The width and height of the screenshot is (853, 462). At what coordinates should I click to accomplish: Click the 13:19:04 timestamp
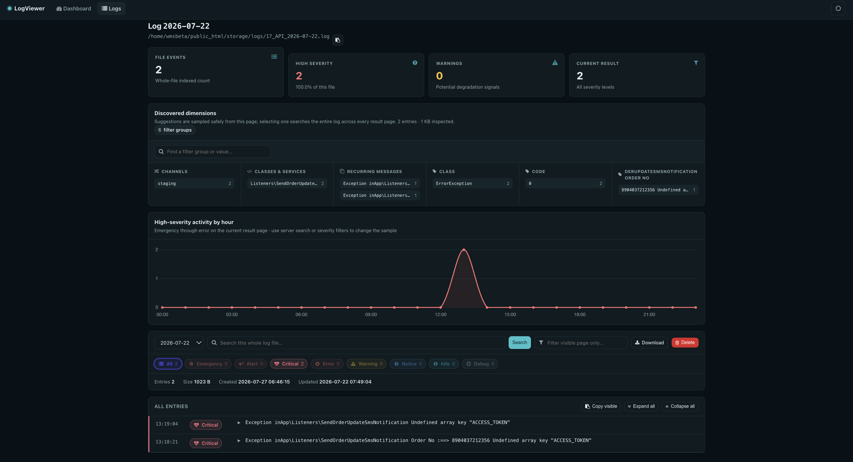167,424
